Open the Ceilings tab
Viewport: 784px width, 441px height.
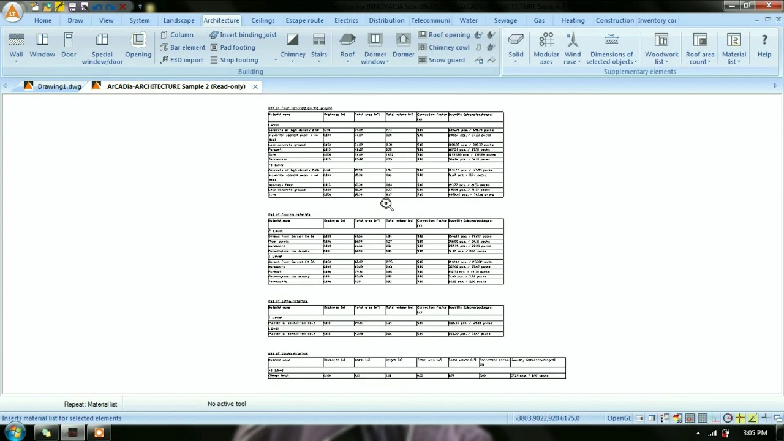[x=263, y=20]
